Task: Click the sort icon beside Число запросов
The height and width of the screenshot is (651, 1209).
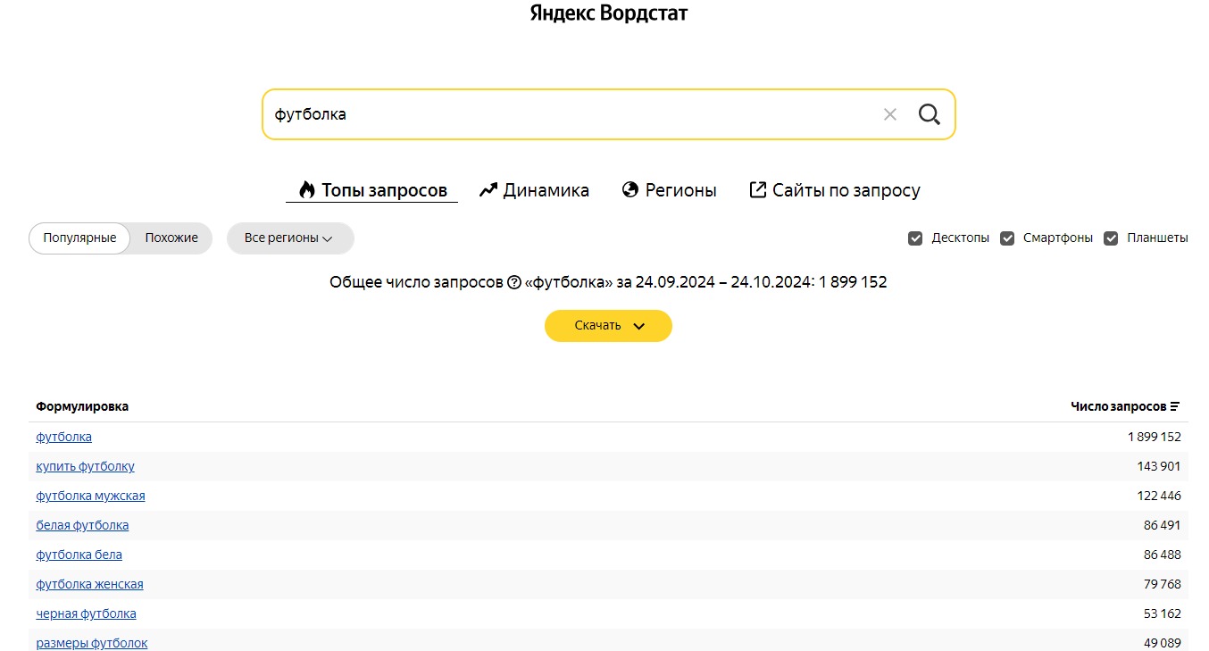Action: click(x=1175, y=406)
